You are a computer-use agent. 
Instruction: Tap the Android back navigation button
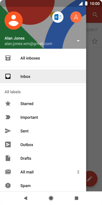[25, 198]
